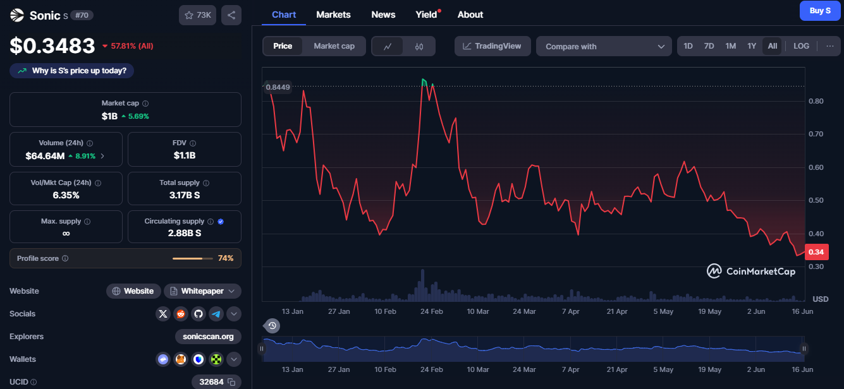Click the chart peak near 24 Feb

423,80
